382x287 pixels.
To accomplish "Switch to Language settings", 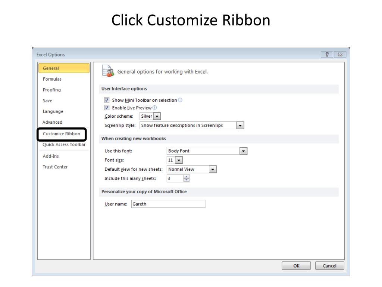I will coord(53,111).
